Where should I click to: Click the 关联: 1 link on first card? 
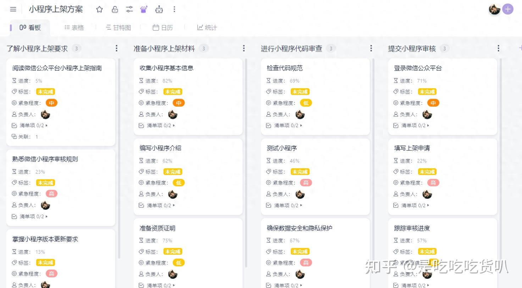click(x=25, y=137)
